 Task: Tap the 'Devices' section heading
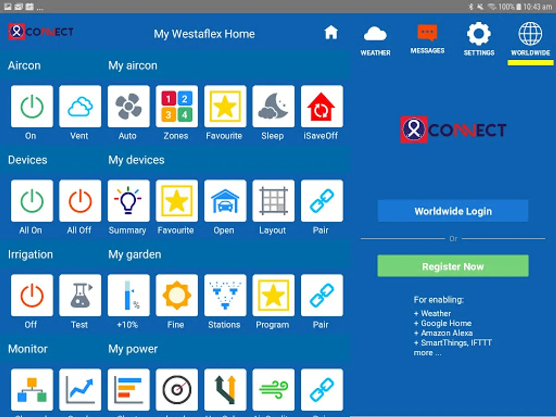tap(27, 160)
